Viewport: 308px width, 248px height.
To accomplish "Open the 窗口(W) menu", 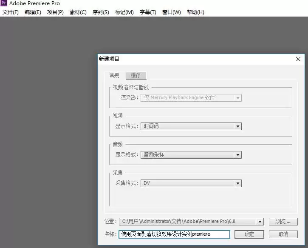I will (x=171, y=12).
